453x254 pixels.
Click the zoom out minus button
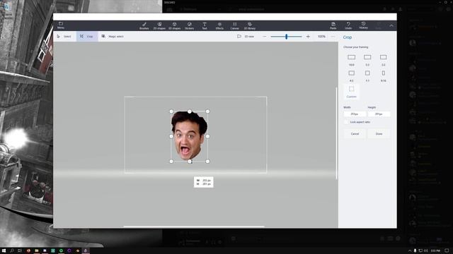264,37
